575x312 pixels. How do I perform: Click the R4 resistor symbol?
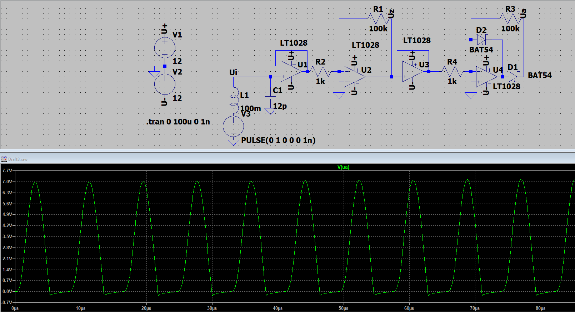tap(452, 71)
